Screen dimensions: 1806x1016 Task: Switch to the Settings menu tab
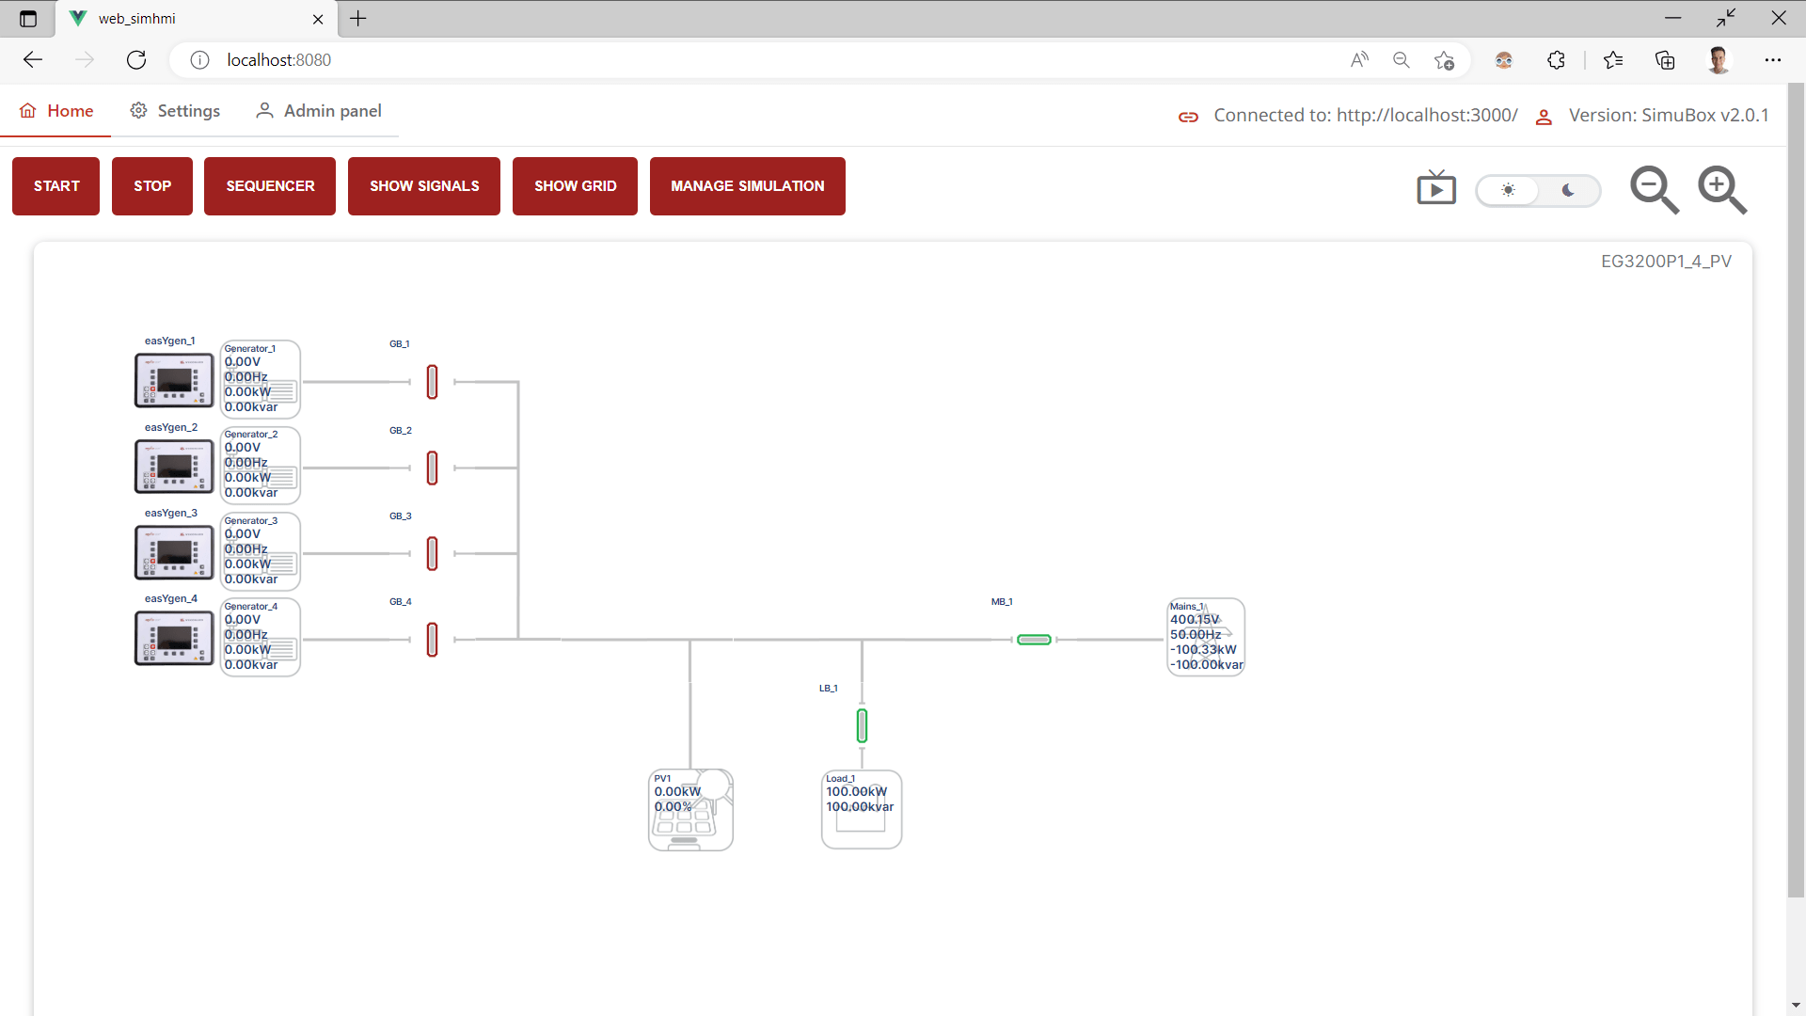tap(175, 111)
